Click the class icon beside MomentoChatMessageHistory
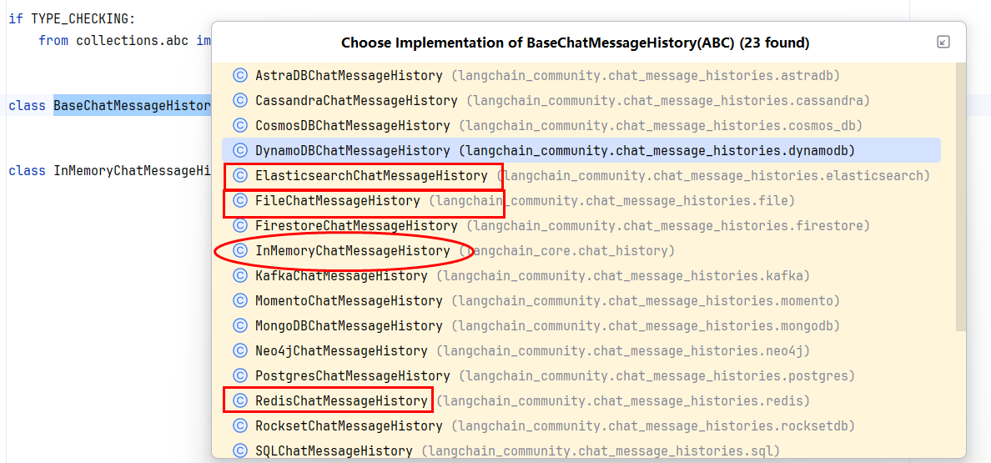Viewport: 991px width, 463px height. (239, 300)
